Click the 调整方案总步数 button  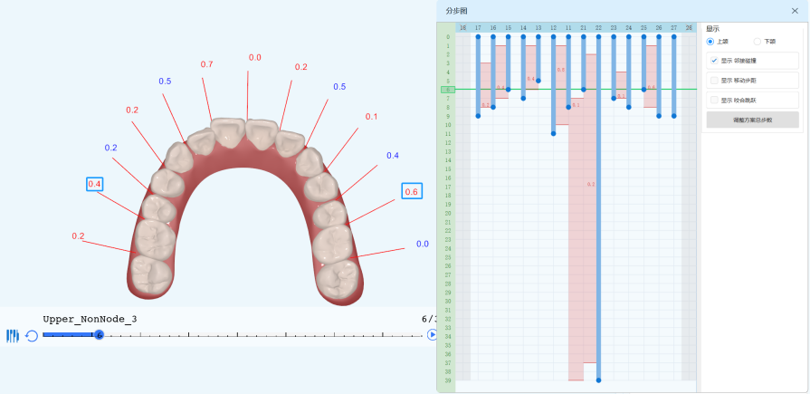[752, 120]
